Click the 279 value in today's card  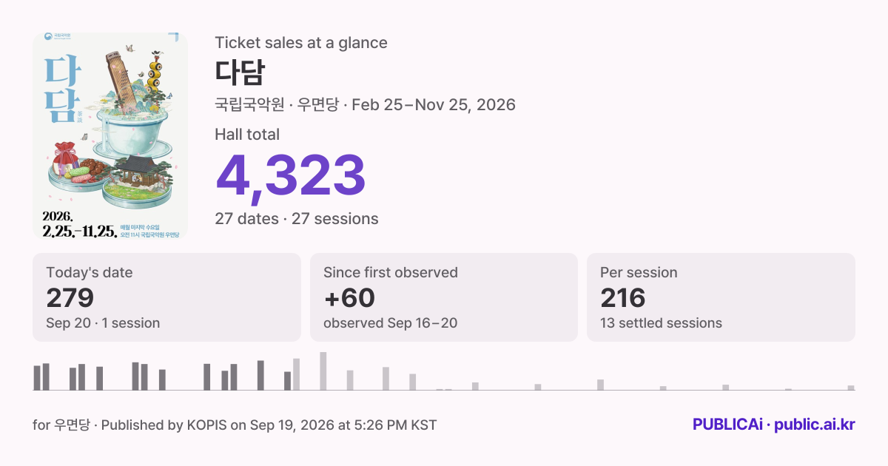pyautogui.click(x=70, y=298)
